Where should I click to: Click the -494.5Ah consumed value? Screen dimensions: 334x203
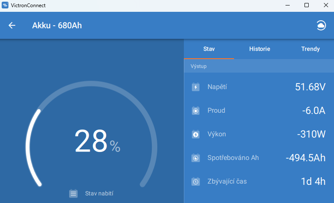(x=305, y=158)
